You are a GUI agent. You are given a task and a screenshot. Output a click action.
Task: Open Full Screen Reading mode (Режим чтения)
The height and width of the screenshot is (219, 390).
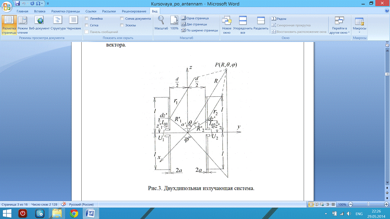(22, 25)
